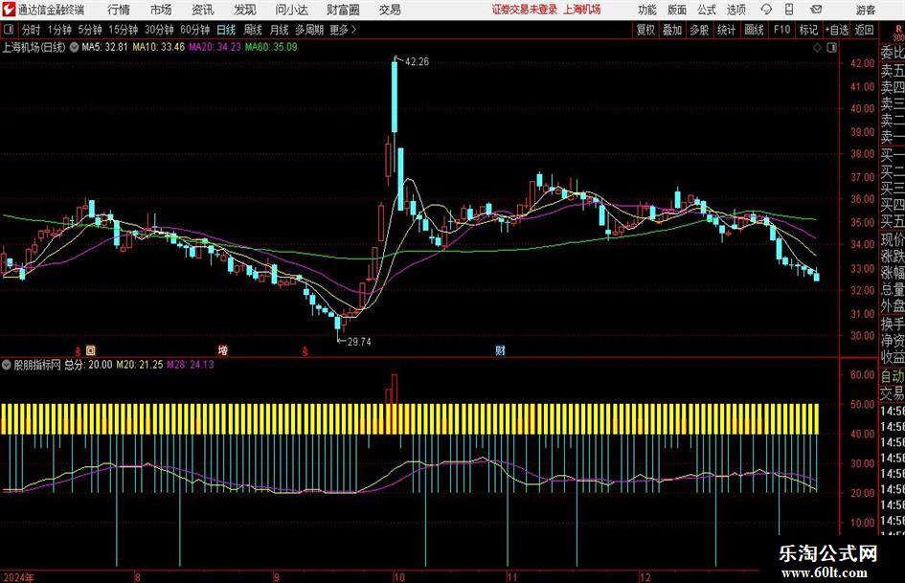Screen dimensions: 905x583
Task: Click the M20: 21.25 indicator value
Action: pos(140,365)
